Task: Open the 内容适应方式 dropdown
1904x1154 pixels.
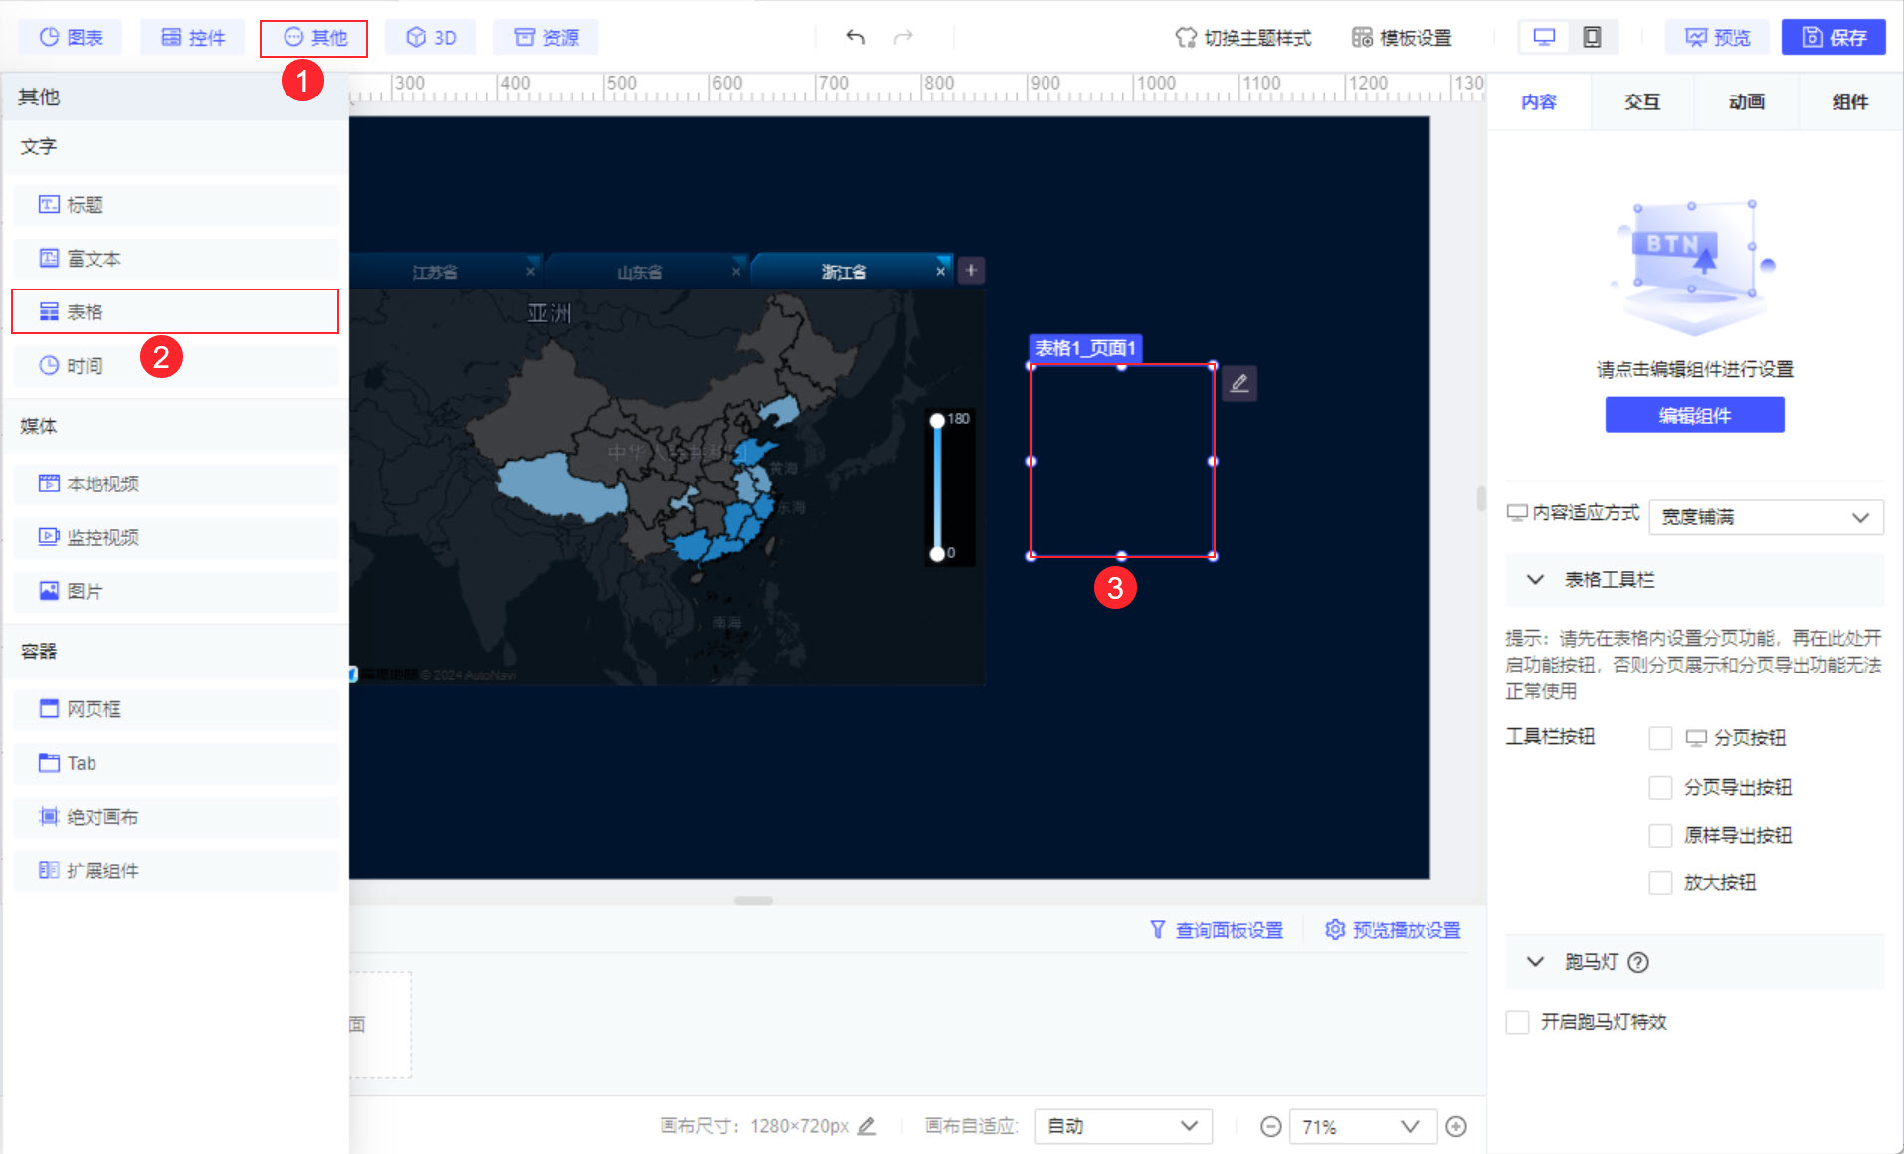Action: point(1766,517)
